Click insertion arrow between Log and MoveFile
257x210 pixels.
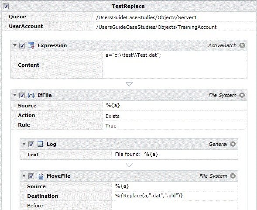coord(129,165)
